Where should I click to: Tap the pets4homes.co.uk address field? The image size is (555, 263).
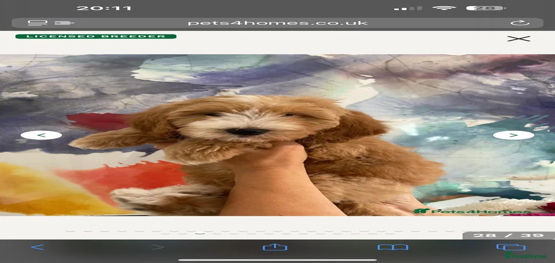pyautogui.click(x=277, y=23)
